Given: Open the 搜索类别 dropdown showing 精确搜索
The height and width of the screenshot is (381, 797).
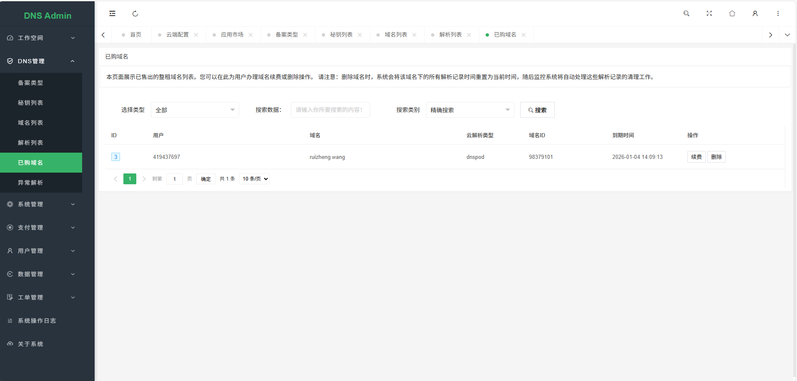Looking at the screenshot, I should (x=470, y=110).
